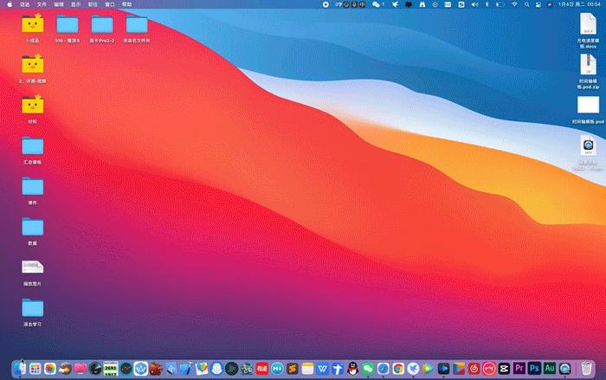Viewport: 606px width, 380px height.
Task: Open the Help (帮助) menu
Action: [126, 4]
